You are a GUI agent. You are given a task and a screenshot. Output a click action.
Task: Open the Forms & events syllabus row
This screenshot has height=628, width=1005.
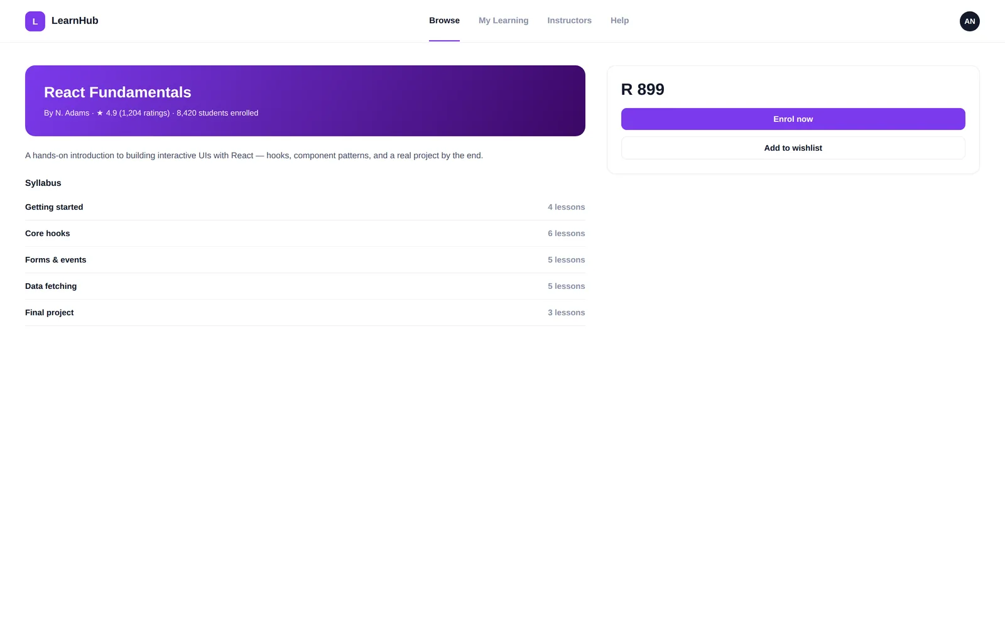click(305, 260)
